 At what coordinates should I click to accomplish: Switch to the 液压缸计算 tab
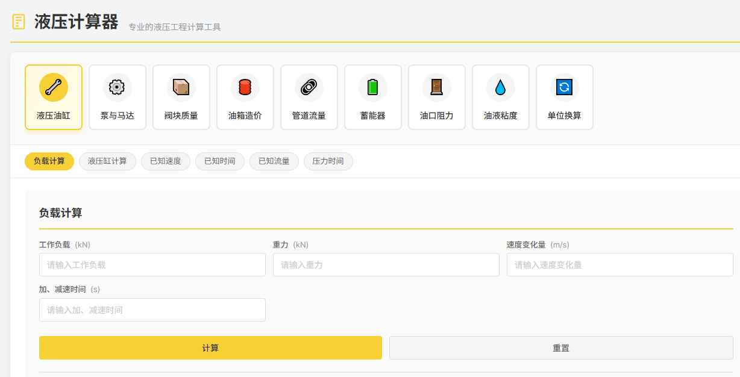click(107, 161)
